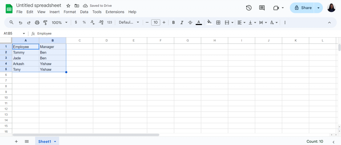Toggle Italic formatting

(x=182, y=23)
